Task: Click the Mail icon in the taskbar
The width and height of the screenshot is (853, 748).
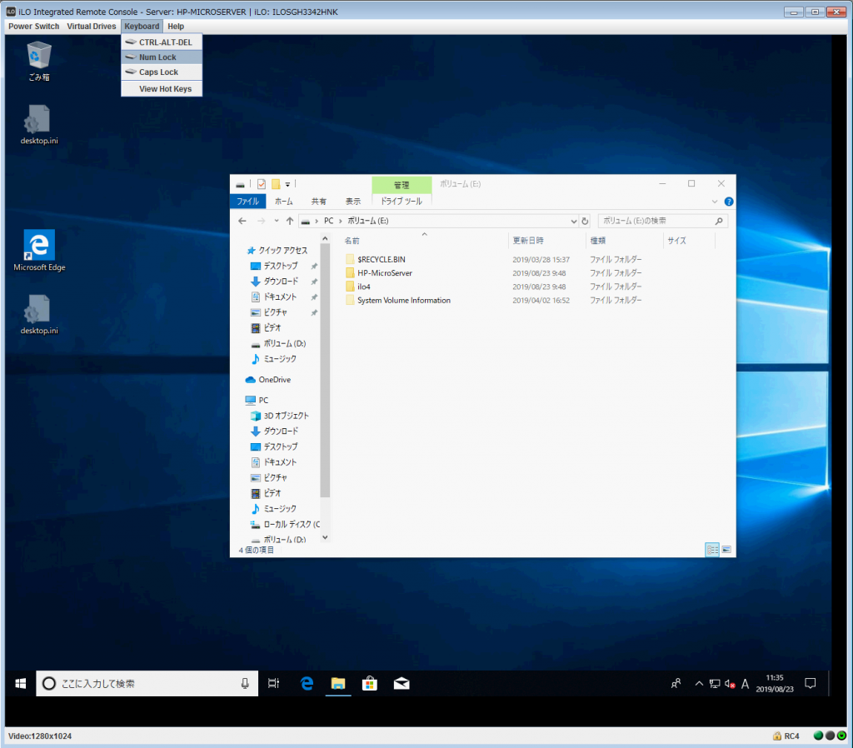Action: tap(402, 683)
